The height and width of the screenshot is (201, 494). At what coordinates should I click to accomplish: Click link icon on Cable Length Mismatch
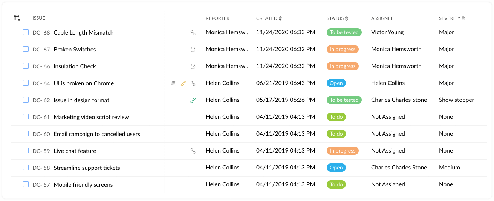(x=193, y=33)
